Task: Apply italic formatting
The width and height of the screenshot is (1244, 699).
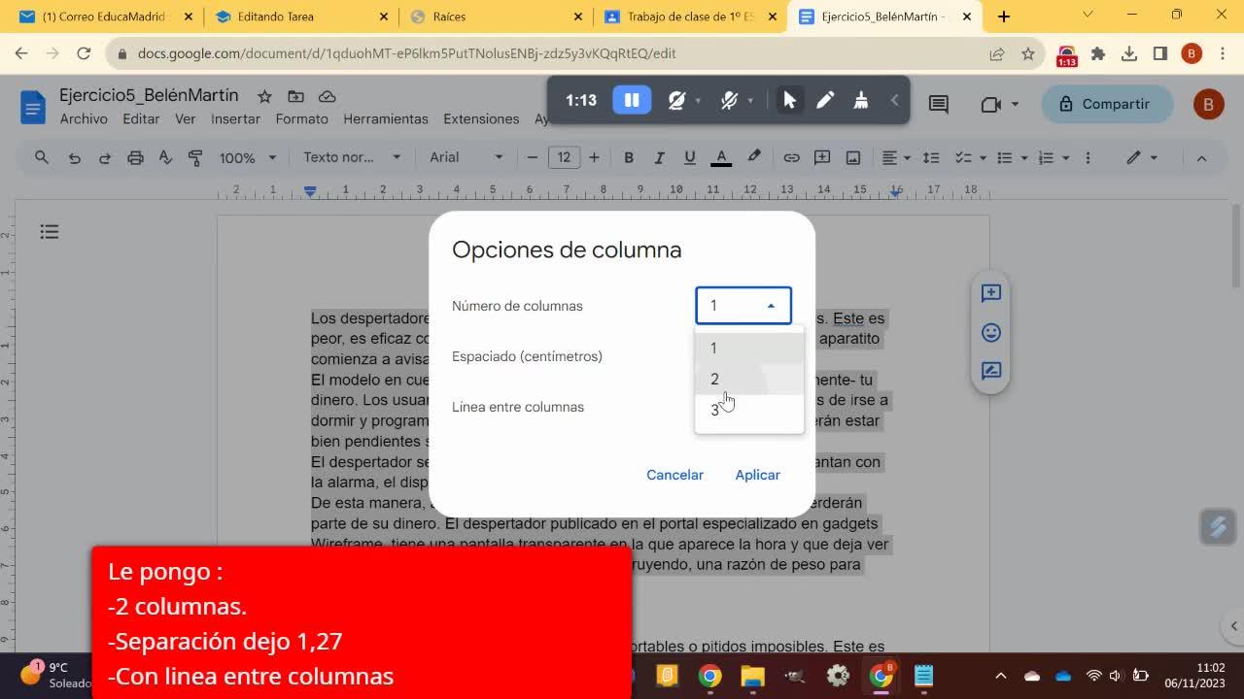Action: click(659, 157)
